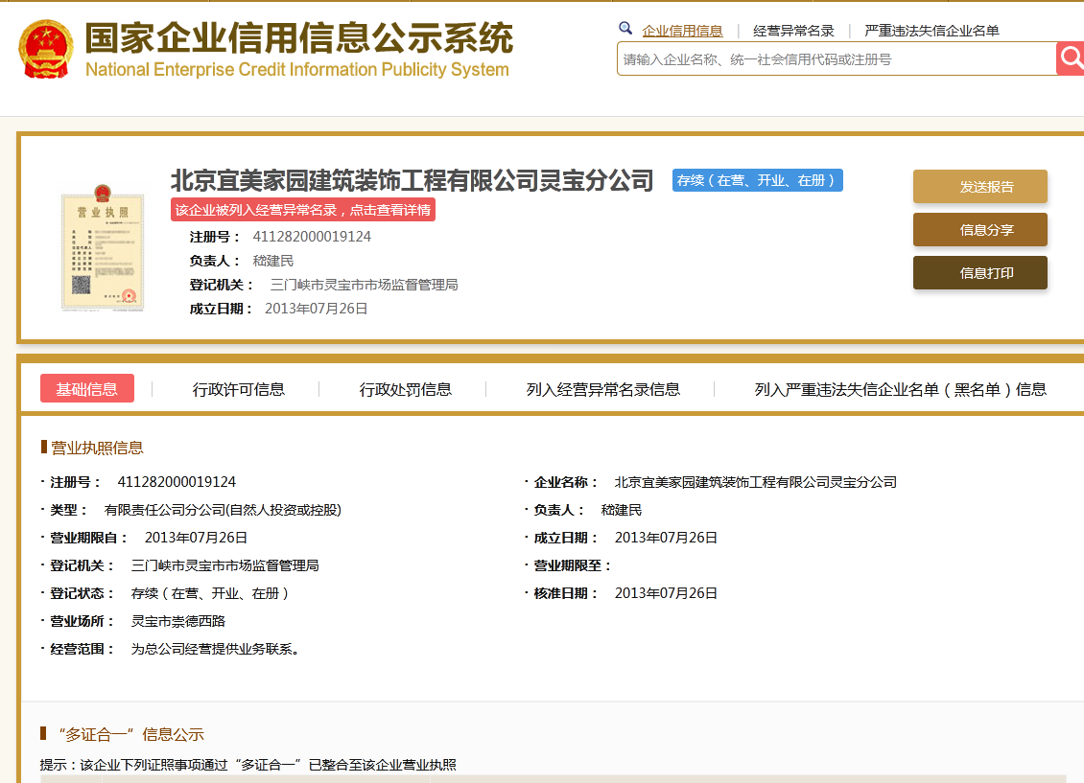Click the 信息打印 button
This screenshot has width=1084, height=783.
[979, 273]
